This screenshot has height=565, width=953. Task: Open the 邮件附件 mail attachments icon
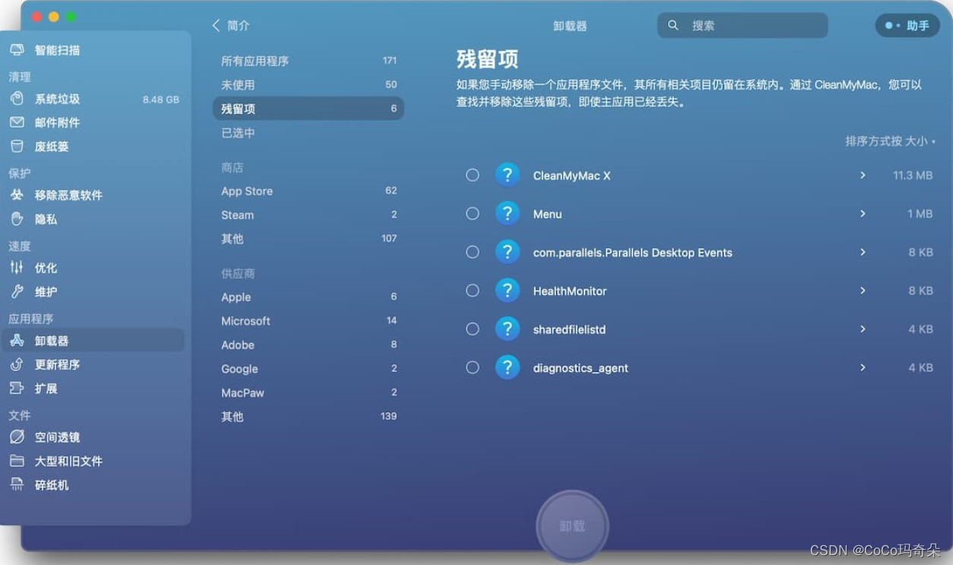click(x=17, y=122)
